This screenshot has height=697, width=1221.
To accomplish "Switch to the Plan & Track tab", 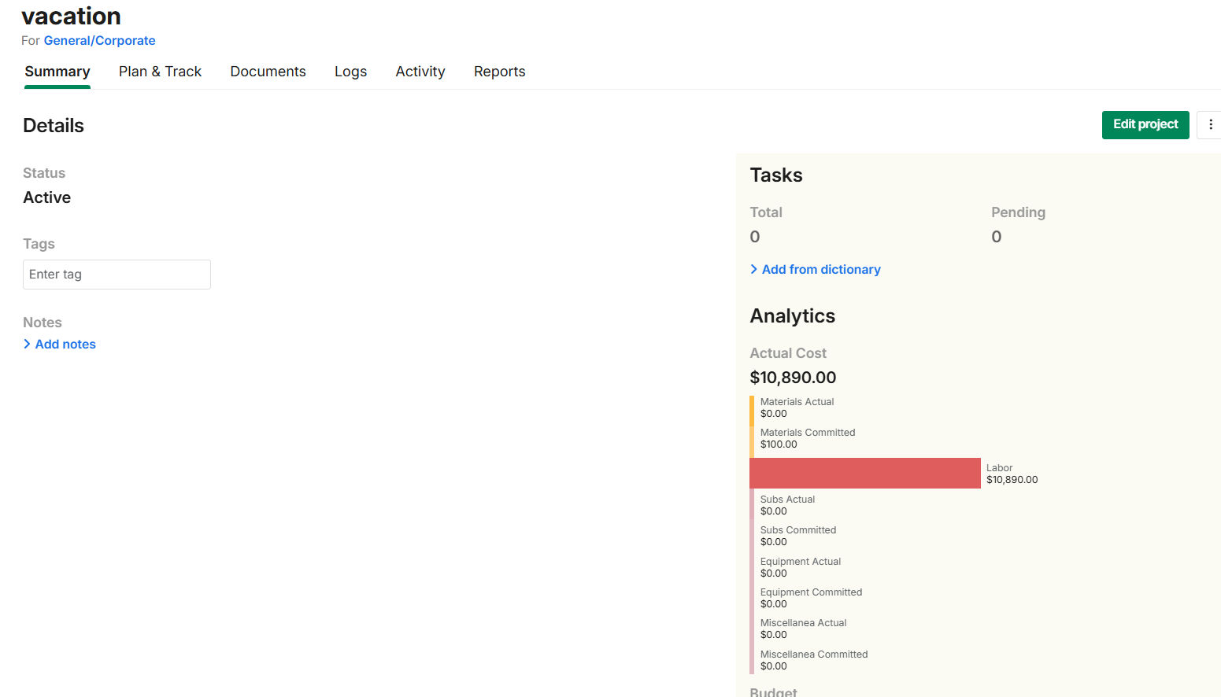I will [x=160, y=72].
